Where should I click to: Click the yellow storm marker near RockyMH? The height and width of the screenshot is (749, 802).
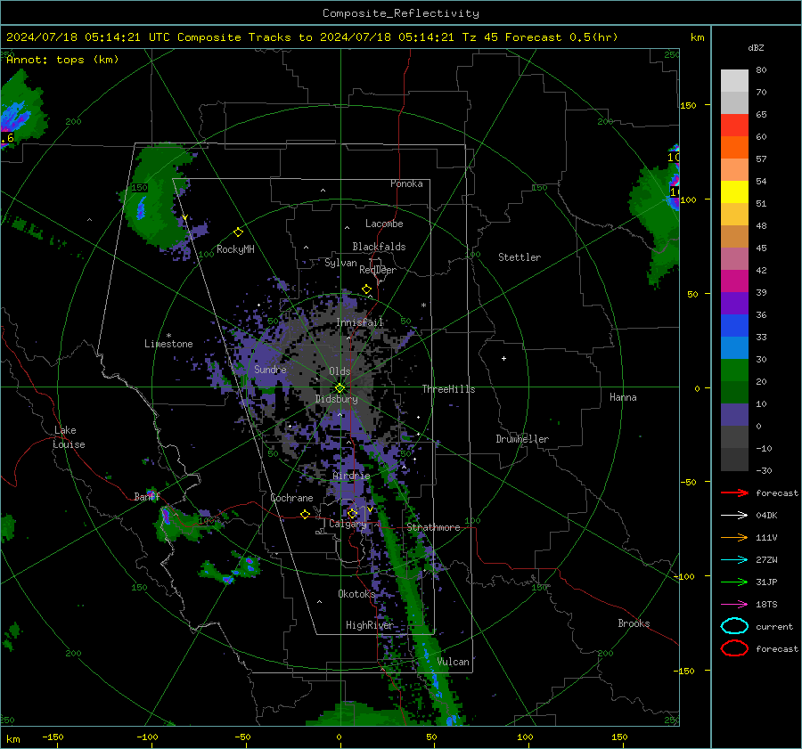(x=238, y=232)
